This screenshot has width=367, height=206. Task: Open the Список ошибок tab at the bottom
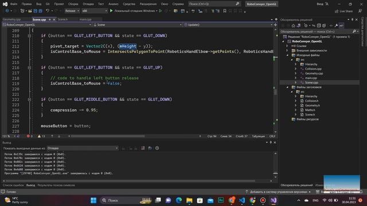click(13, 185)
